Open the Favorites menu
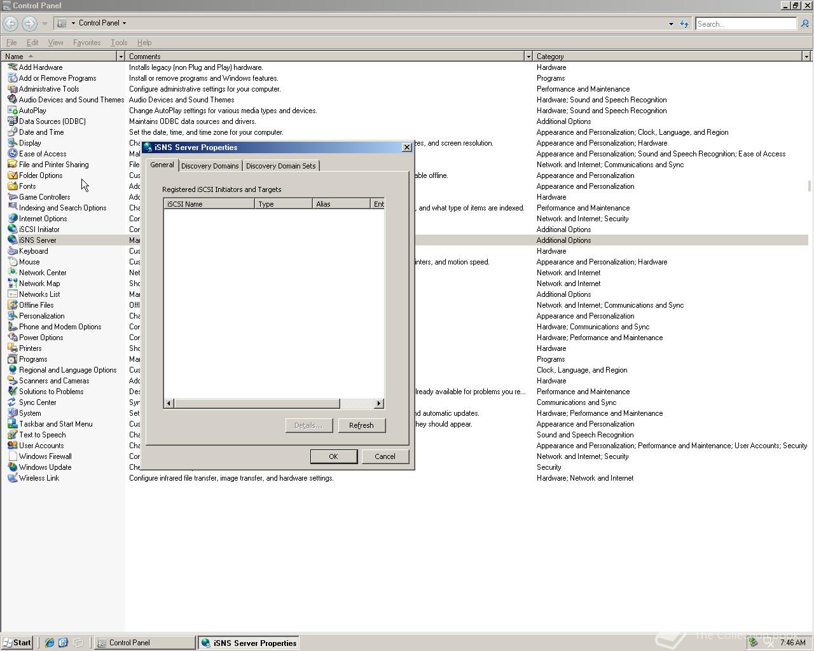Image resolution: width=814 pixels, height=651 pixels. [86, 43]
